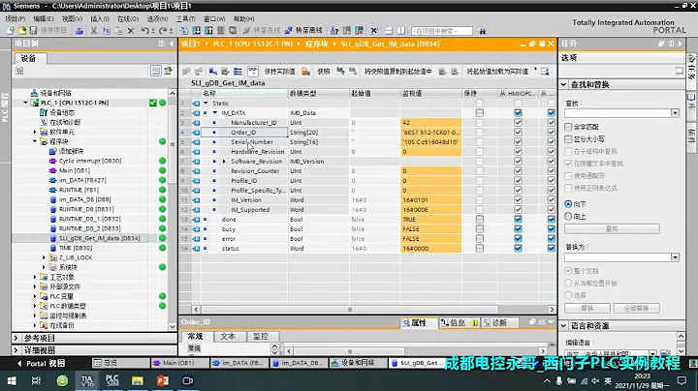
Task: Click the print icon in main toolbar
Action: pos(79,31)
